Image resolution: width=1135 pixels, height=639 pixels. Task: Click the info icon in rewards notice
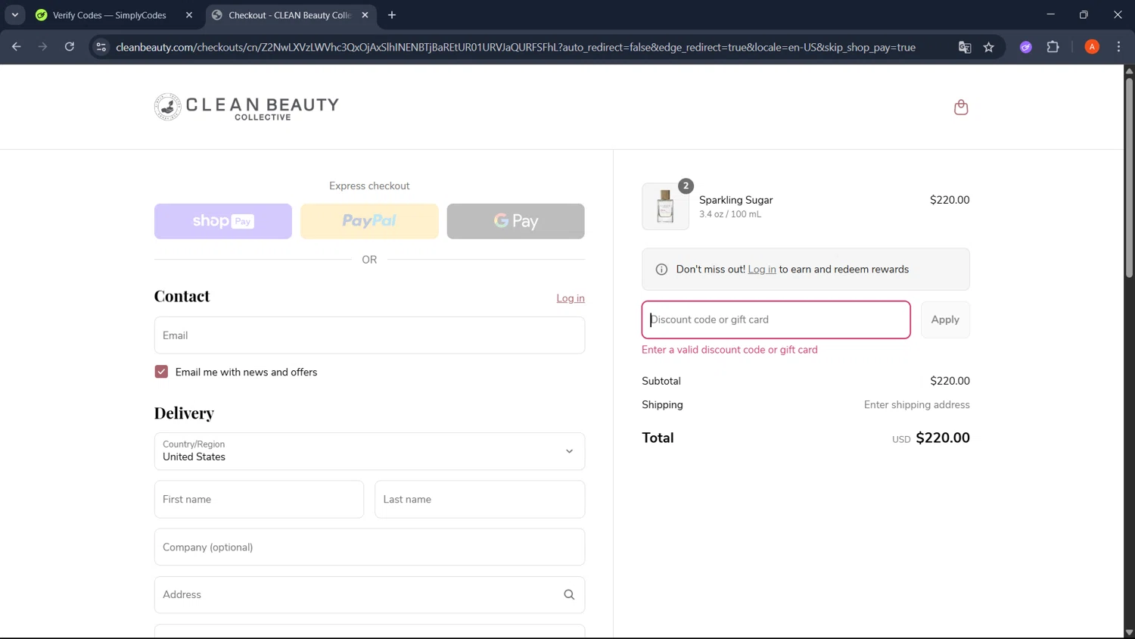(661, 270)
